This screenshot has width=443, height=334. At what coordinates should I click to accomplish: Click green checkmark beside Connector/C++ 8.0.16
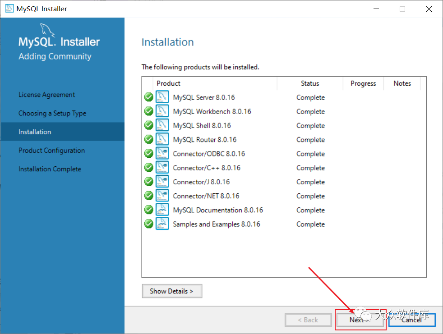[x=148, y=168]
